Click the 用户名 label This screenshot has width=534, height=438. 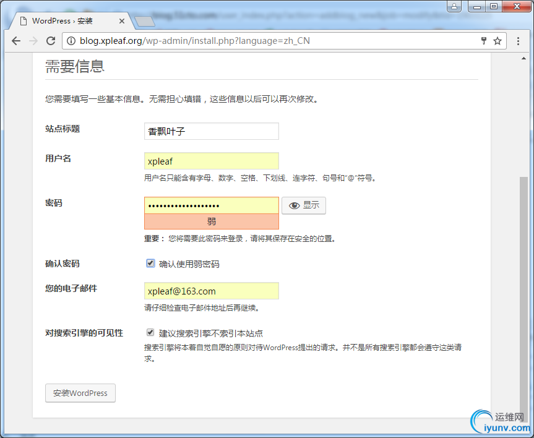click(58, 158)
